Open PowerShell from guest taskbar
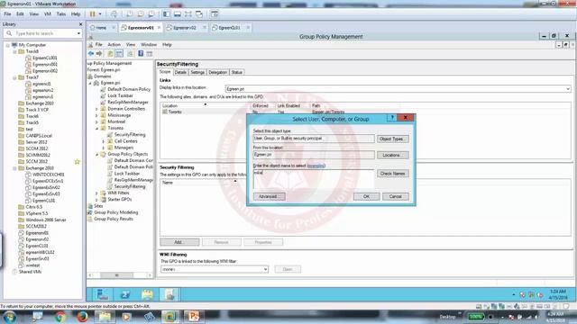Screen dimensions: 577x324 point(125,294)
